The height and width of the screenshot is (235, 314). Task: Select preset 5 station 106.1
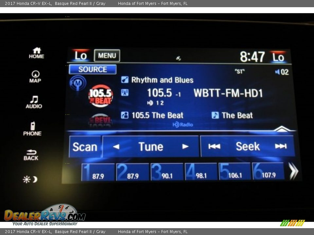pyautogui.click(x=235, y=172)
